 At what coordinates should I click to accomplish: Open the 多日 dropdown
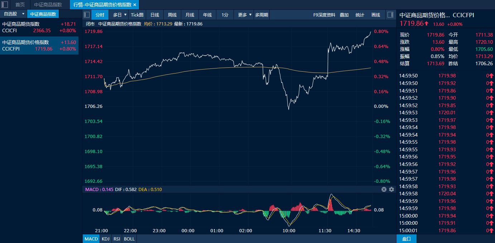[x=120, y=15]
